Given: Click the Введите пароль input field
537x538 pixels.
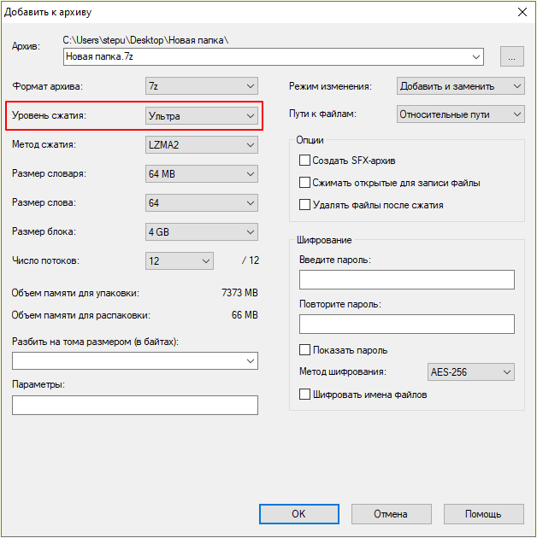Looking at the screenshot, I should pyautogui.click(x=407, y=279).
